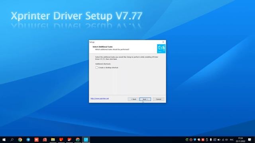Click the green G tray icon
This screenshot has width=255, height=143.
(187, 139)
